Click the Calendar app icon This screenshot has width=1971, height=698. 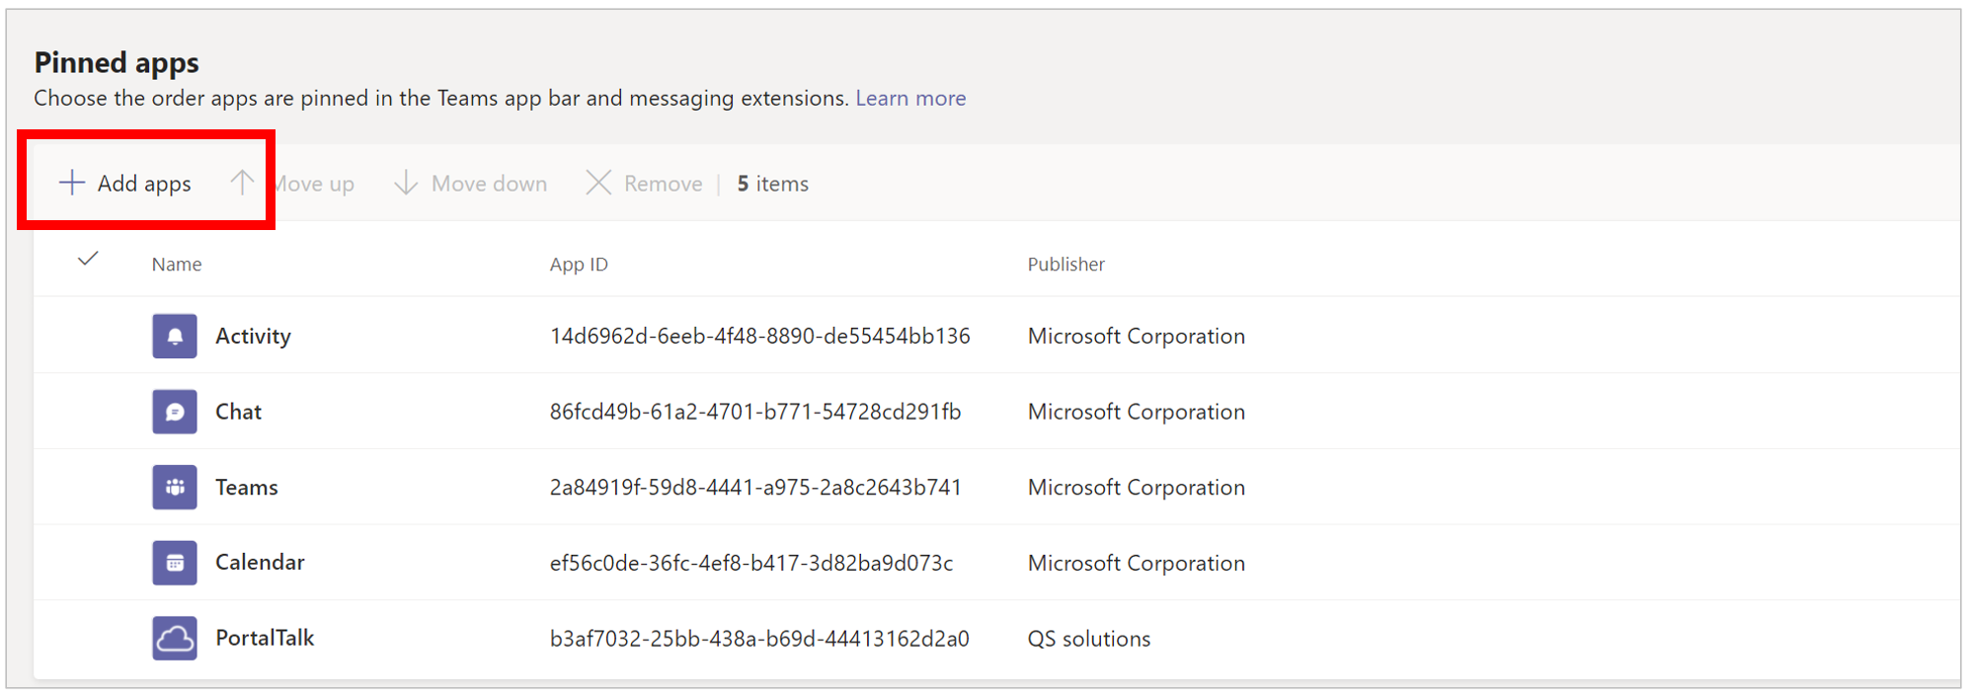tap(175, 563)
